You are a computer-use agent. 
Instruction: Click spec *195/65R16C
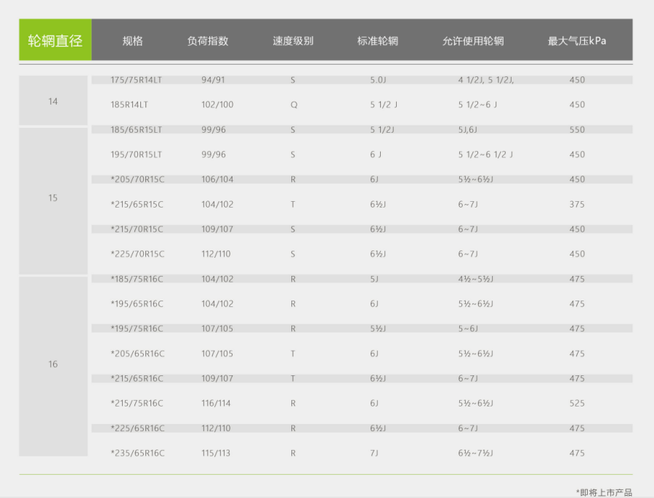click(137, 303)
